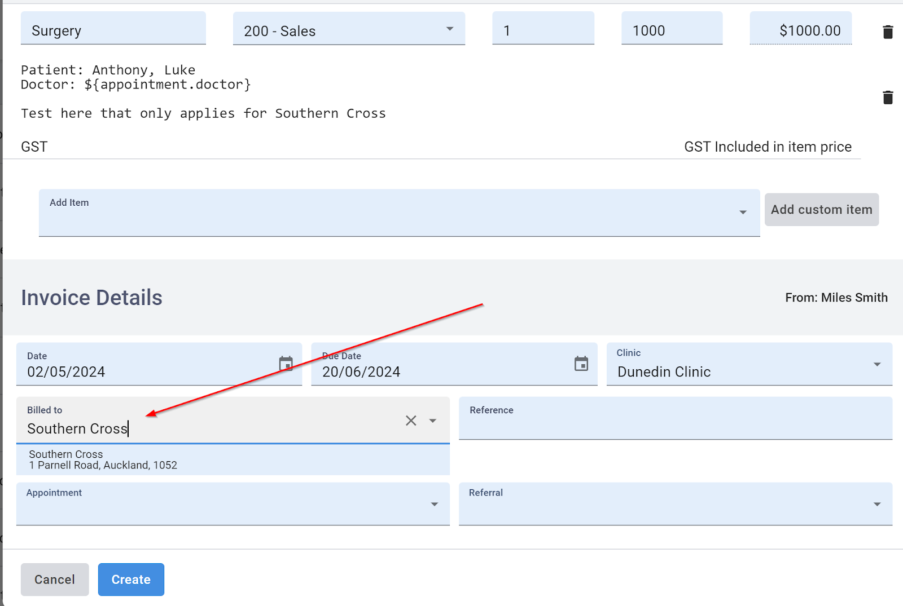Clear the Billed to field
The height and width of the screenshot is (606, 903).
[410, 420]
